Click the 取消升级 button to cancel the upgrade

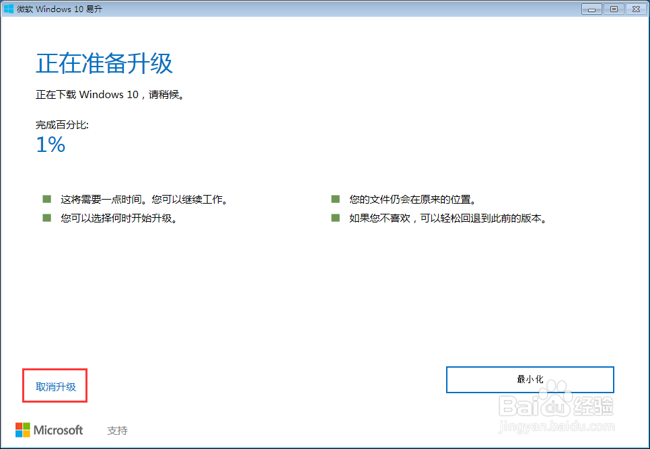(x=55, y=385)
